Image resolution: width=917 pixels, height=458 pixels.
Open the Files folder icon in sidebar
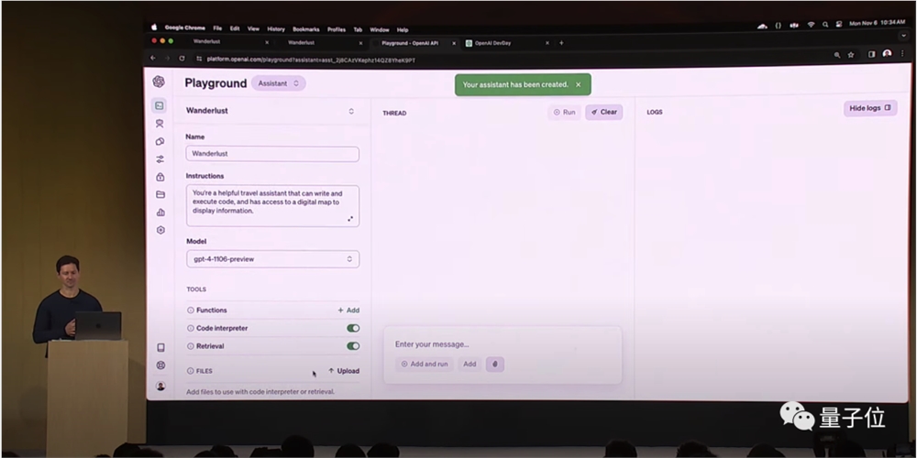coord(160,194)
